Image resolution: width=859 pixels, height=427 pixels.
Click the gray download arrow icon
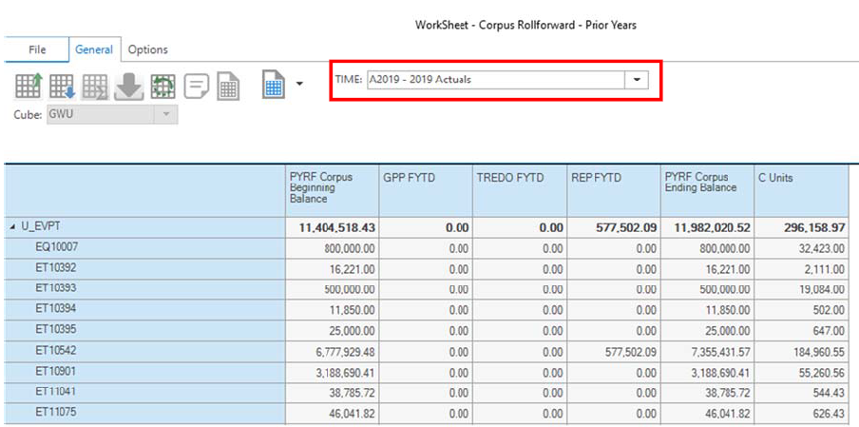[128, 86]
